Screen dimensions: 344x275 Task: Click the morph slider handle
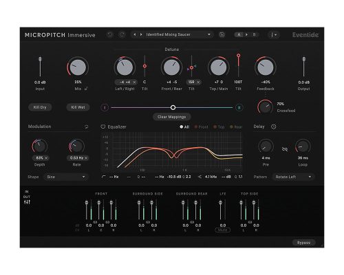(x=173, y=107)
